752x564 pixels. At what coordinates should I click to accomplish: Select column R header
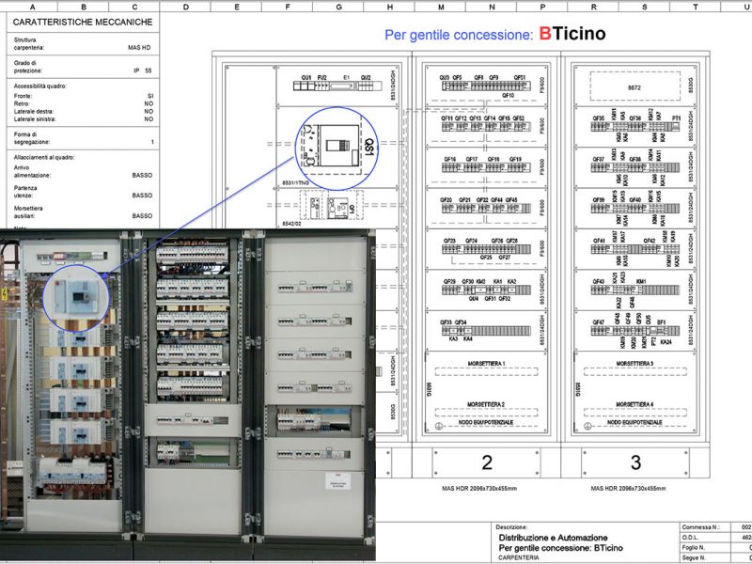(x=594, y=8)
